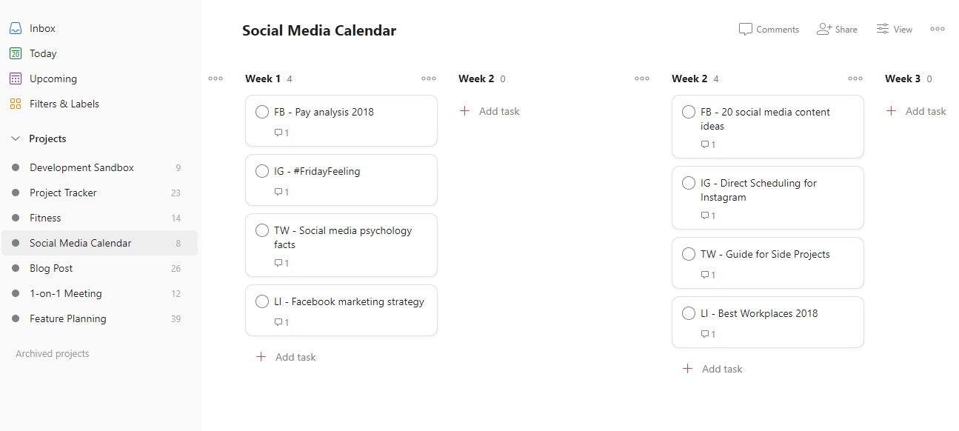Complete the TW - Social media psychology facts task
This screenshot has height=431, width=959.
click(261, 231)
